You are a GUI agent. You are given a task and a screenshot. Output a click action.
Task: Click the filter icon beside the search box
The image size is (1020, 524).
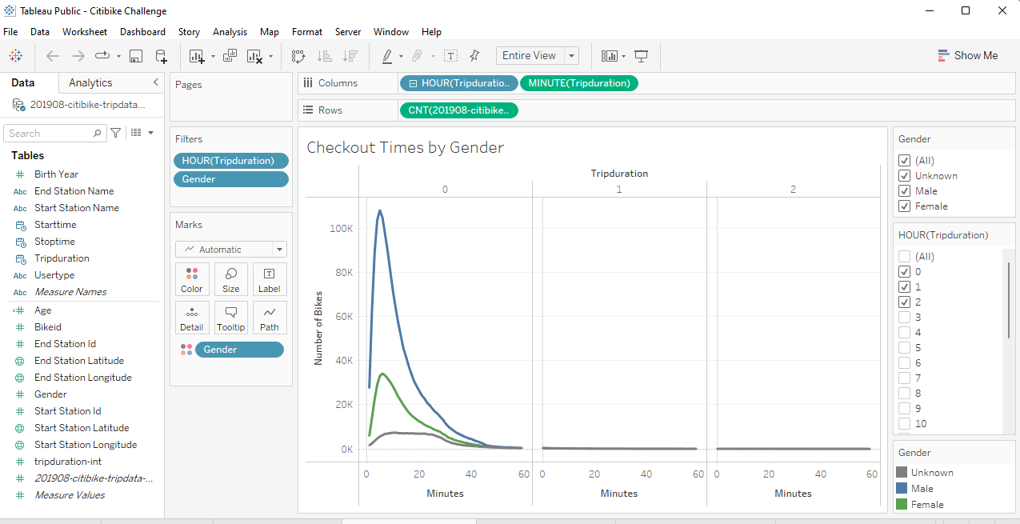click(x=115, y=133)
